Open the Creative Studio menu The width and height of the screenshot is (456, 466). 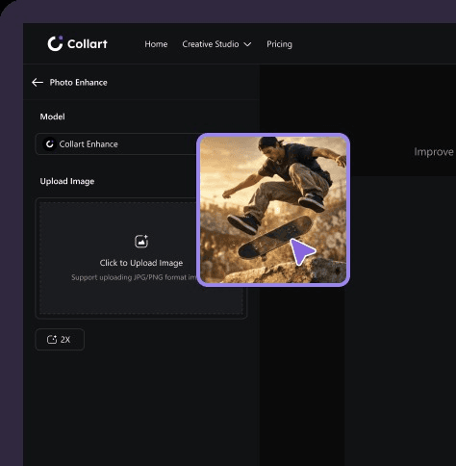click(x=211, y=44)
